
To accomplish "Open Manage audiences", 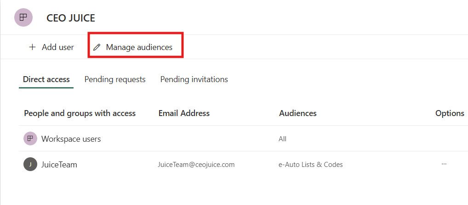I will 133,47.
